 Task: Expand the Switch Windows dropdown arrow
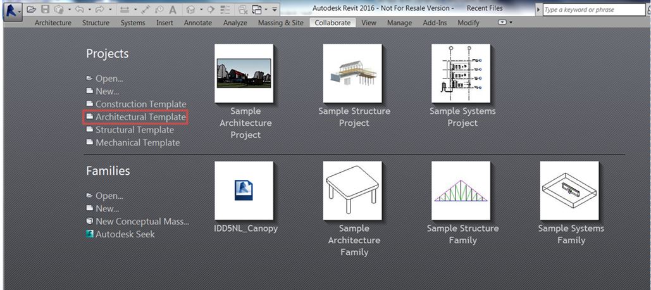[x=266, y=9]
